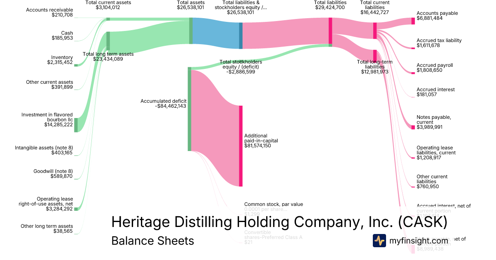Select the Notes payable, current node
The image size is (496, 260).
point(413,127)
